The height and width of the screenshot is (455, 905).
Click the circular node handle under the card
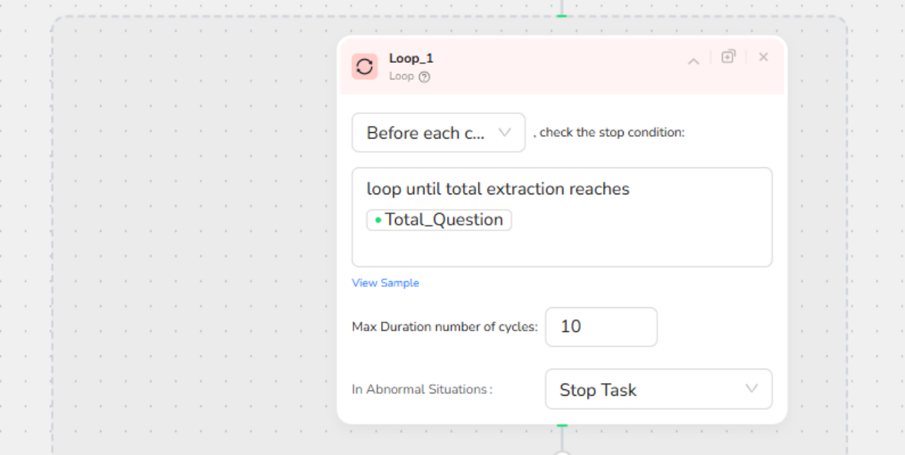click(x=562, y=452)
